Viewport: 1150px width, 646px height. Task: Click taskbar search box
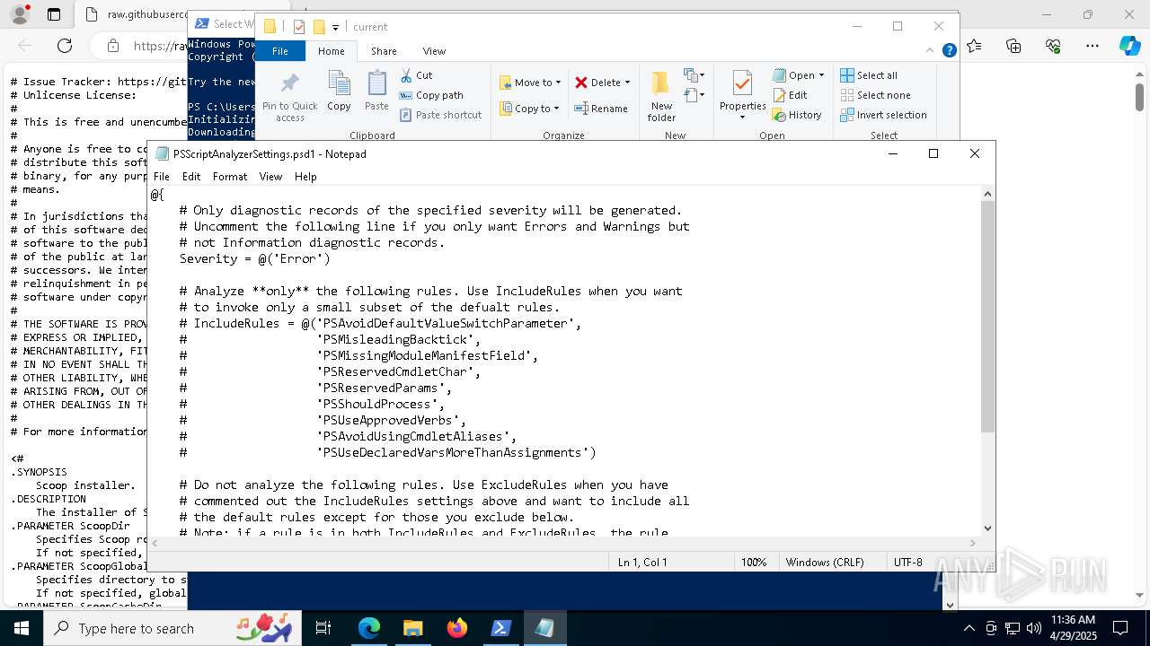(x=174, y=628)
